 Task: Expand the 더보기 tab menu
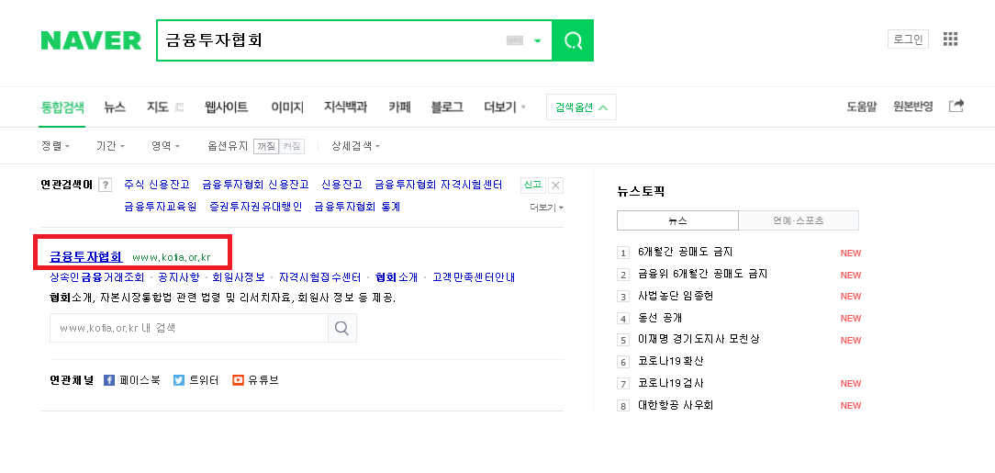pos(505,107)
